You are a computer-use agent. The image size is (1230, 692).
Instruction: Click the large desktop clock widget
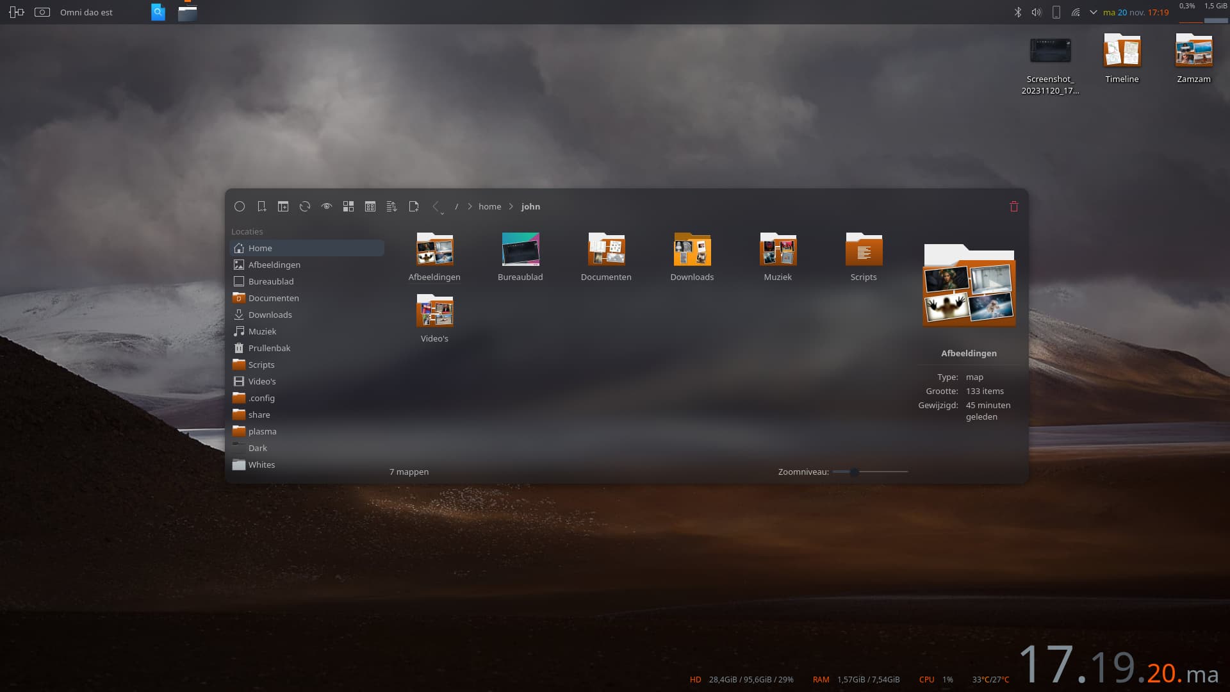pos(1119,665)
